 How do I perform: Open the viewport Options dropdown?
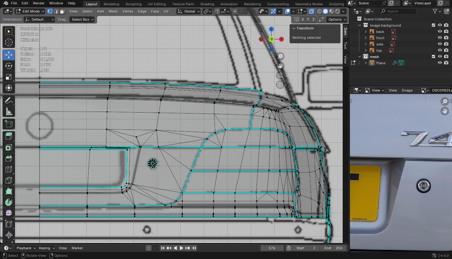(x=337, y=19)
